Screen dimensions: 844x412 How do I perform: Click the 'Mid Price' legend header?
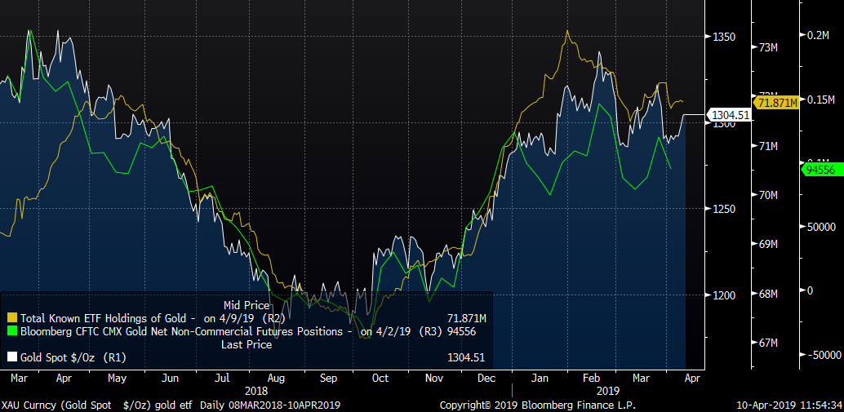point(247,304)
